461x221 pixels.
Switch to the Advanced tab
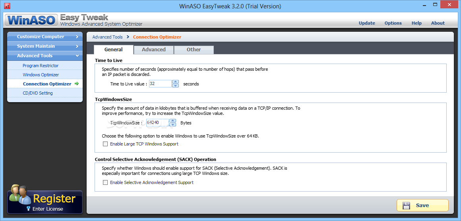point(154,50)
